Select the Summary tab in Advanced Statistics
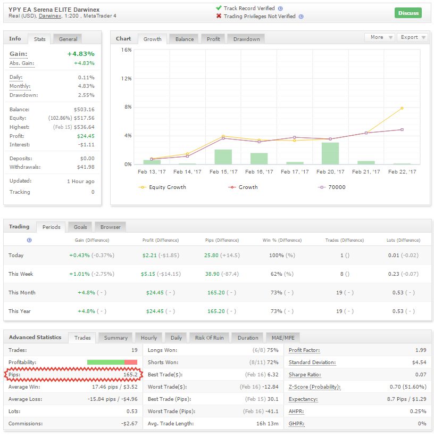 pyautogui.click(x=115, y=338)
